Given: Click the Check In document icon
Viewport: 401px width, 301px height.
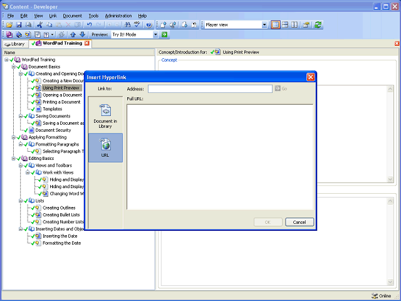Looking at the screenshot, I should (x=164, y=25).
